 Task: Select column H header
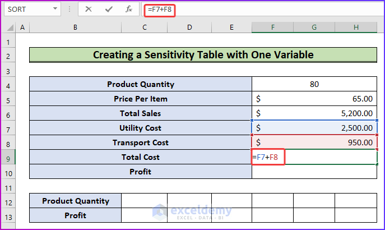356,27
